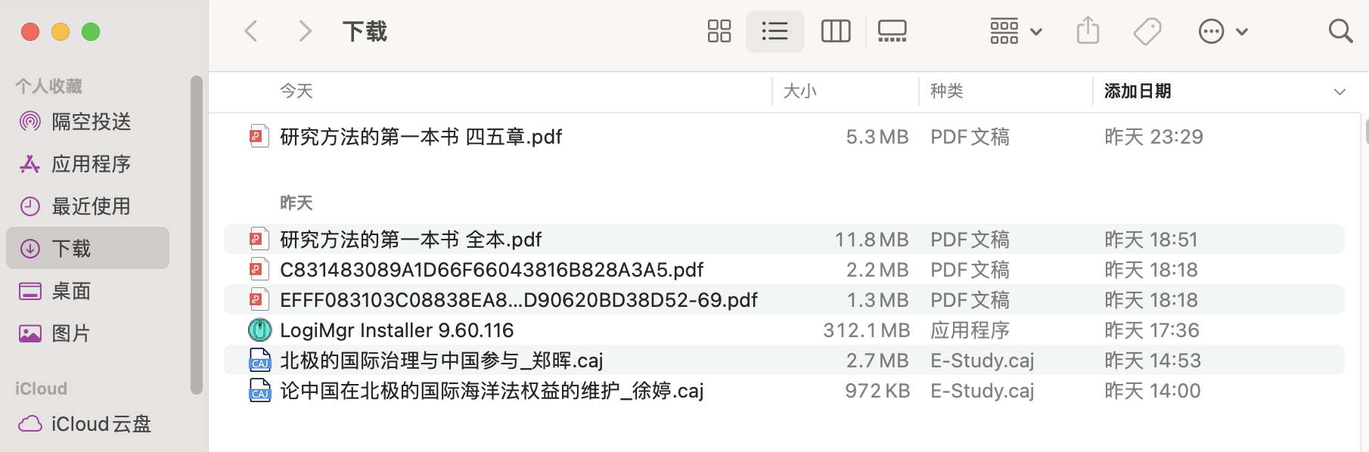The width and height of the screenshot is (1369, 452).
Task: Switch to icon grid view
Action: [x=719, y=32]
